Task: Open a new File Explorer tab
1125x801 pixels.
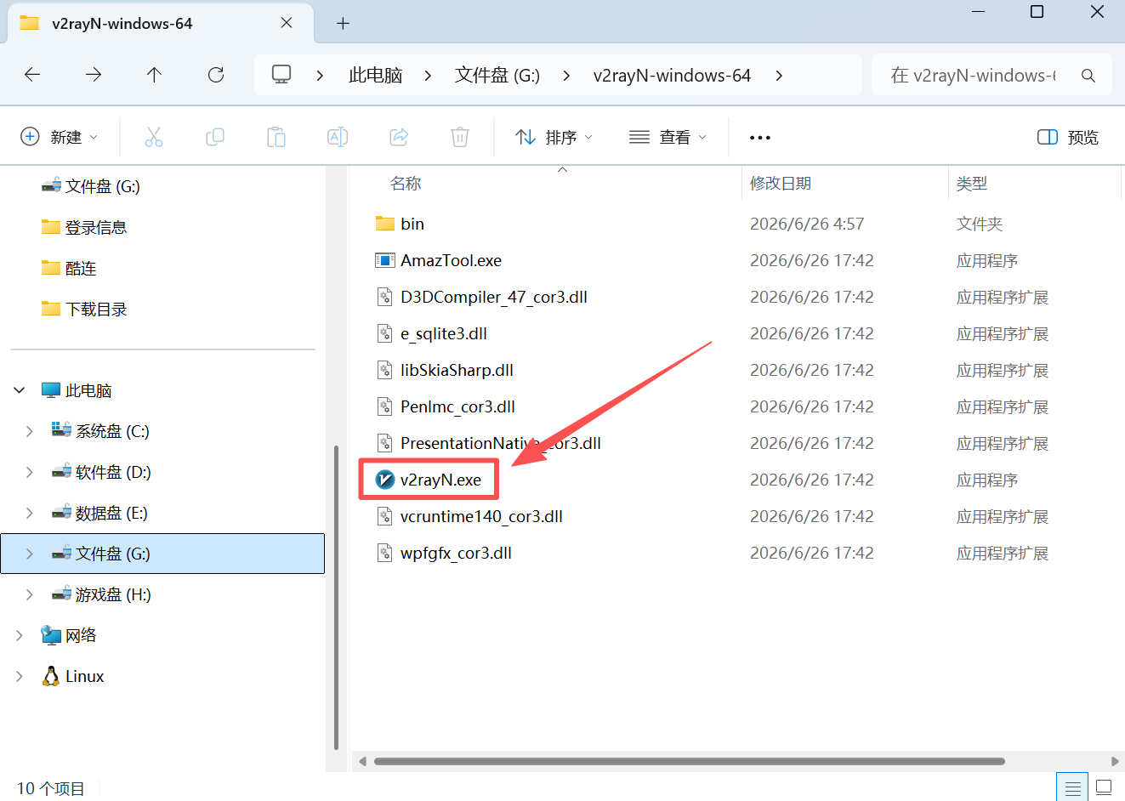Action: [x=343, y=24]
